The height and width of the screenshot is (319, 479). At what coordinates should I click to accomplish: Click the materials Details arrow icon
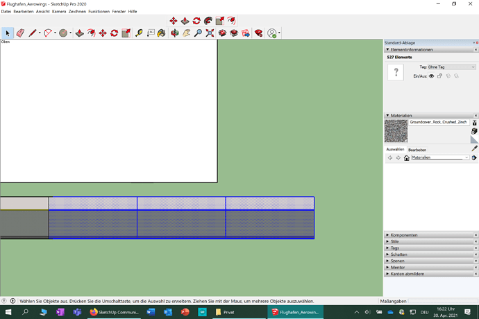(474, 158)
